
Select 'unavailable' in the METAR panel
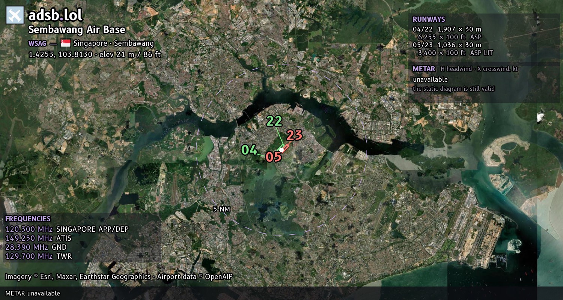(430, 79)
